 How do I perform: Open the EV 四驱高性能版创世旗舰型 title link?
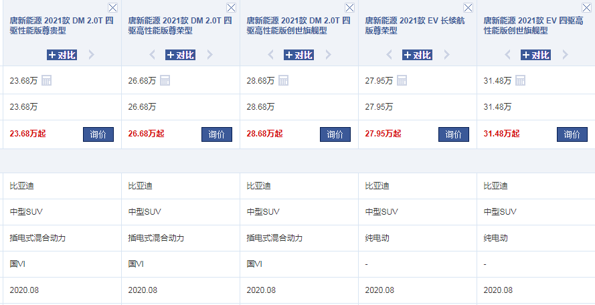click(x=533, y=25)
